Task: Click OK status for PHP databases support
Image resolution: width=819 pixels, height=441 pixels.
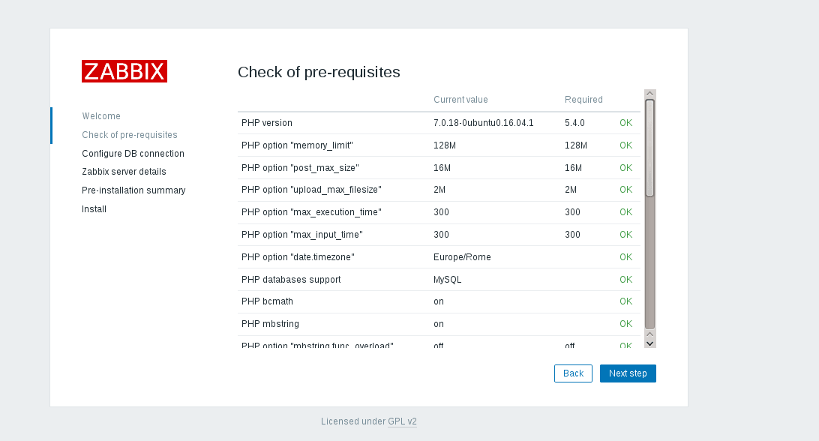Action: (625, 280)
